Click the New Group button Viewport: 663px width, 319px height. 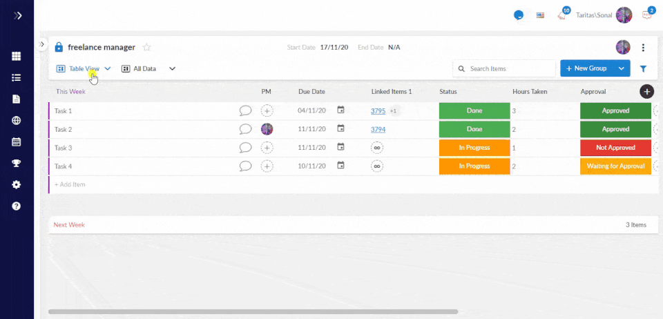(x=586, y=68)
